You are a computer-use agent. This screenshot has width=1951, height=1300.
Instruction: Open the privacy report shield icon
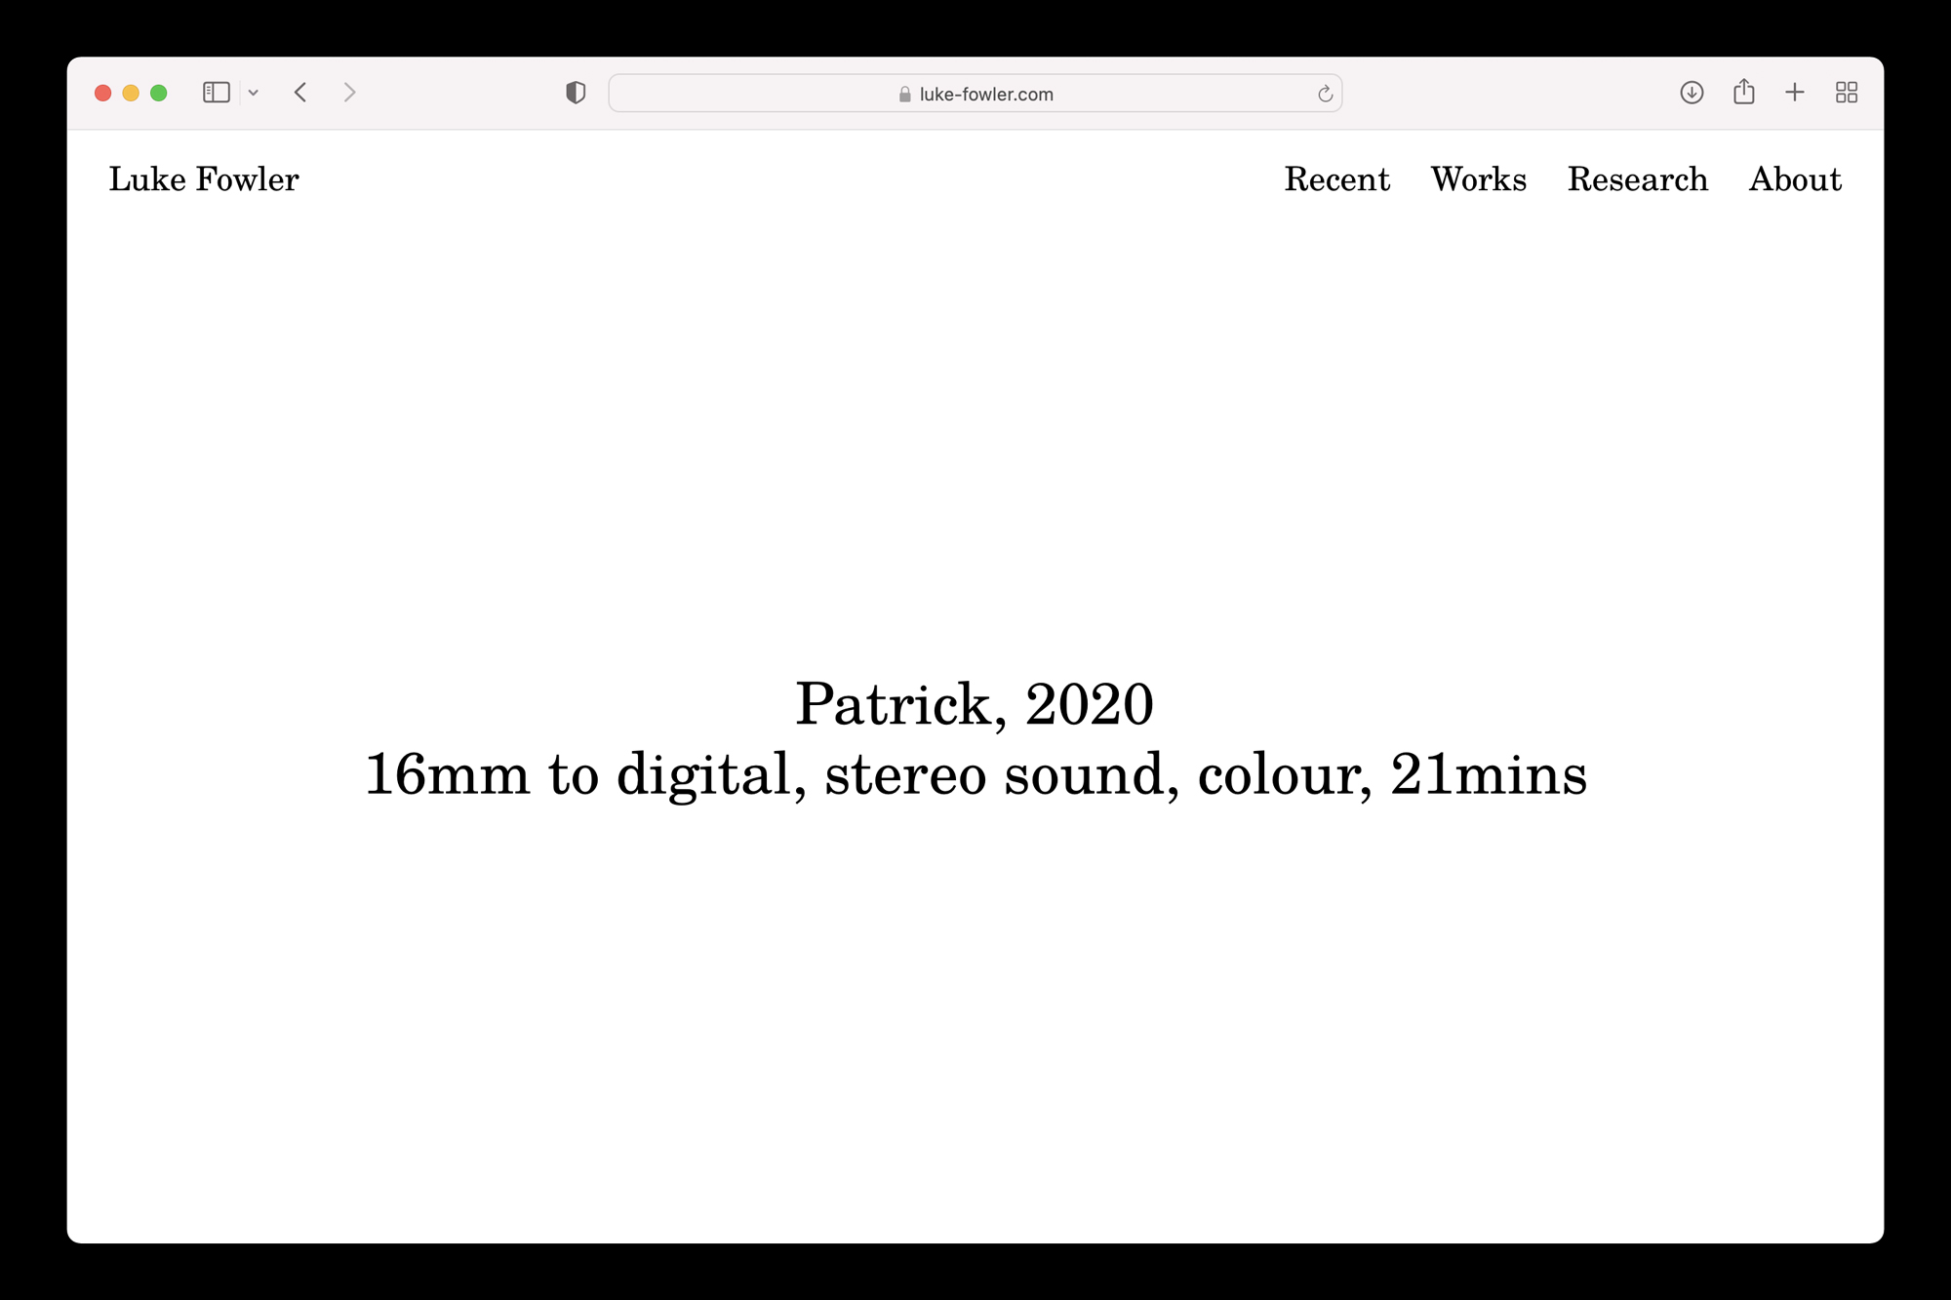(576, 93)
